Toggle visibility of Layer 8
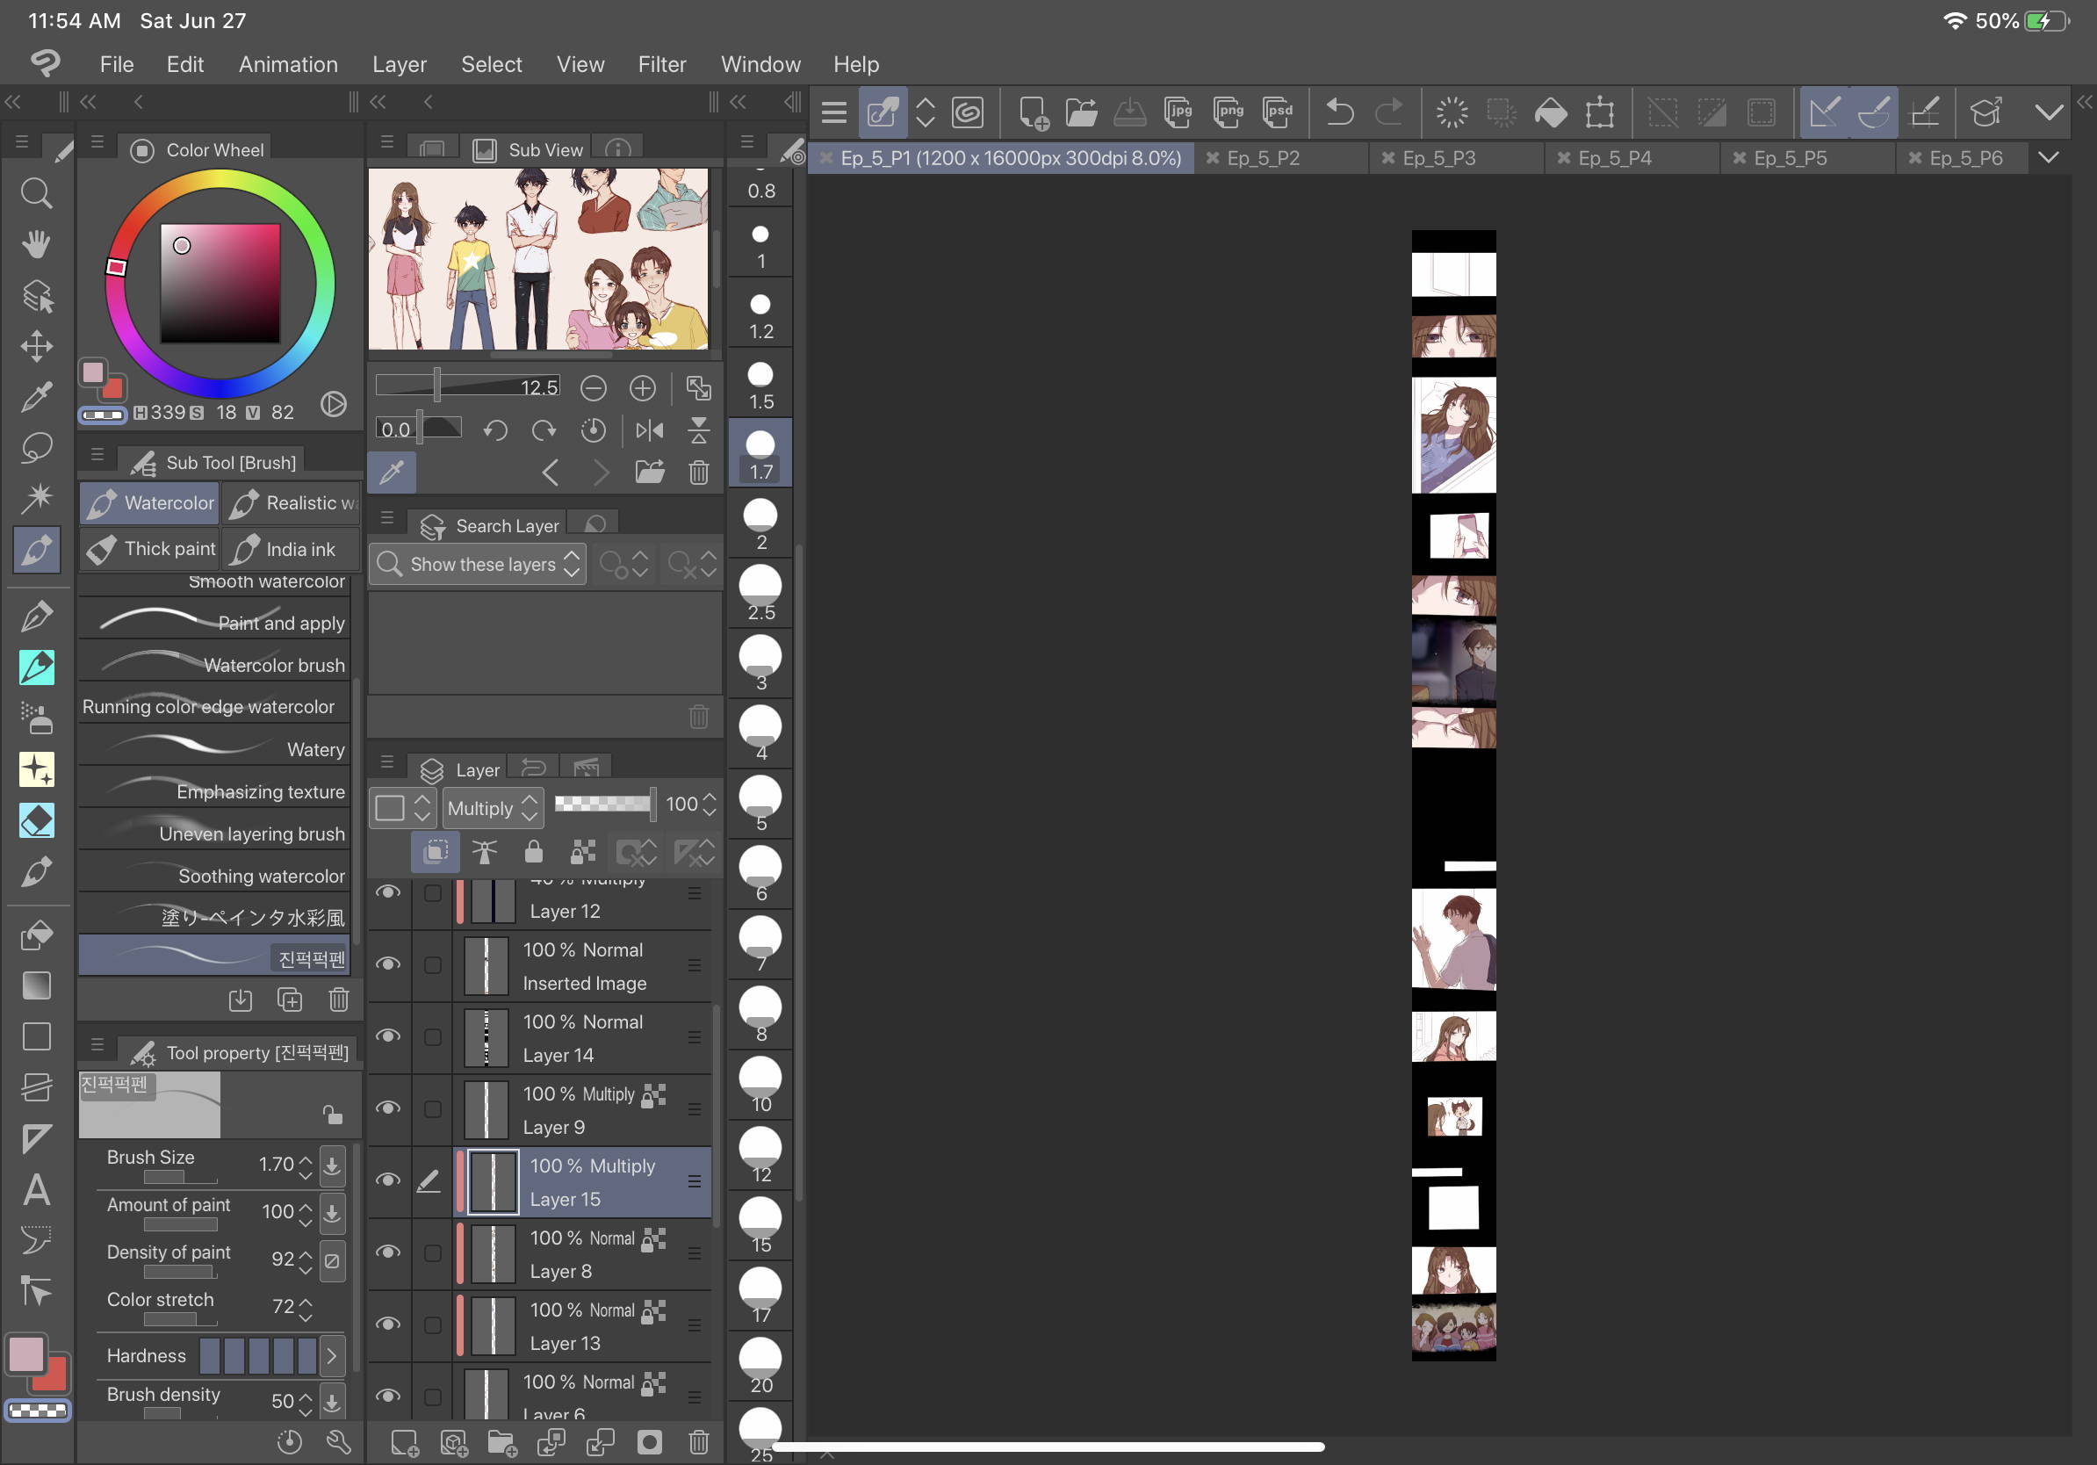The width and height of the screenshot is (2097, 1465). tap(389, 1252)
